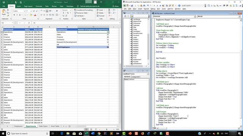Switch to Categorized tab in Properties window

pyautogui.click(x=136, y=77)
